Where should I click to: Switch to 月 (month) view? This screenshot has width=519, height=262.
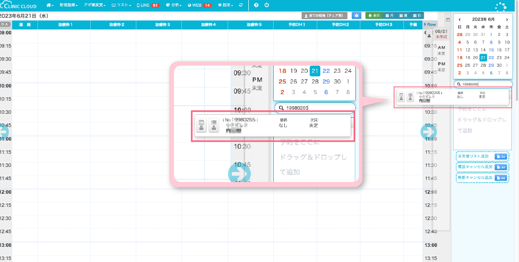click(x=389, y=16)
